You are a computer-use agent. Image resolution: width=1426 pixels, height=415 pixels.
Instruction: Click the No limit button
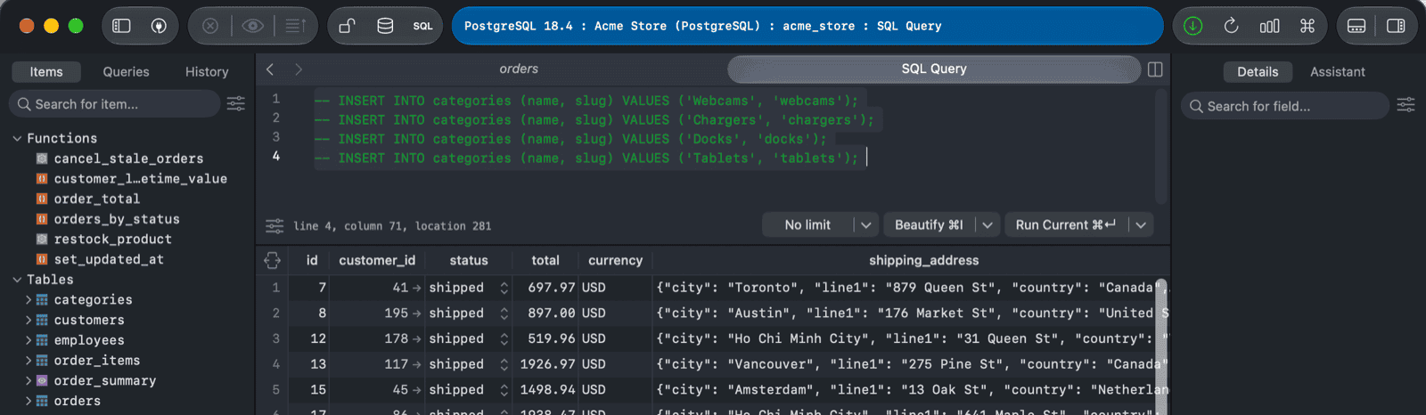point(807,225)
